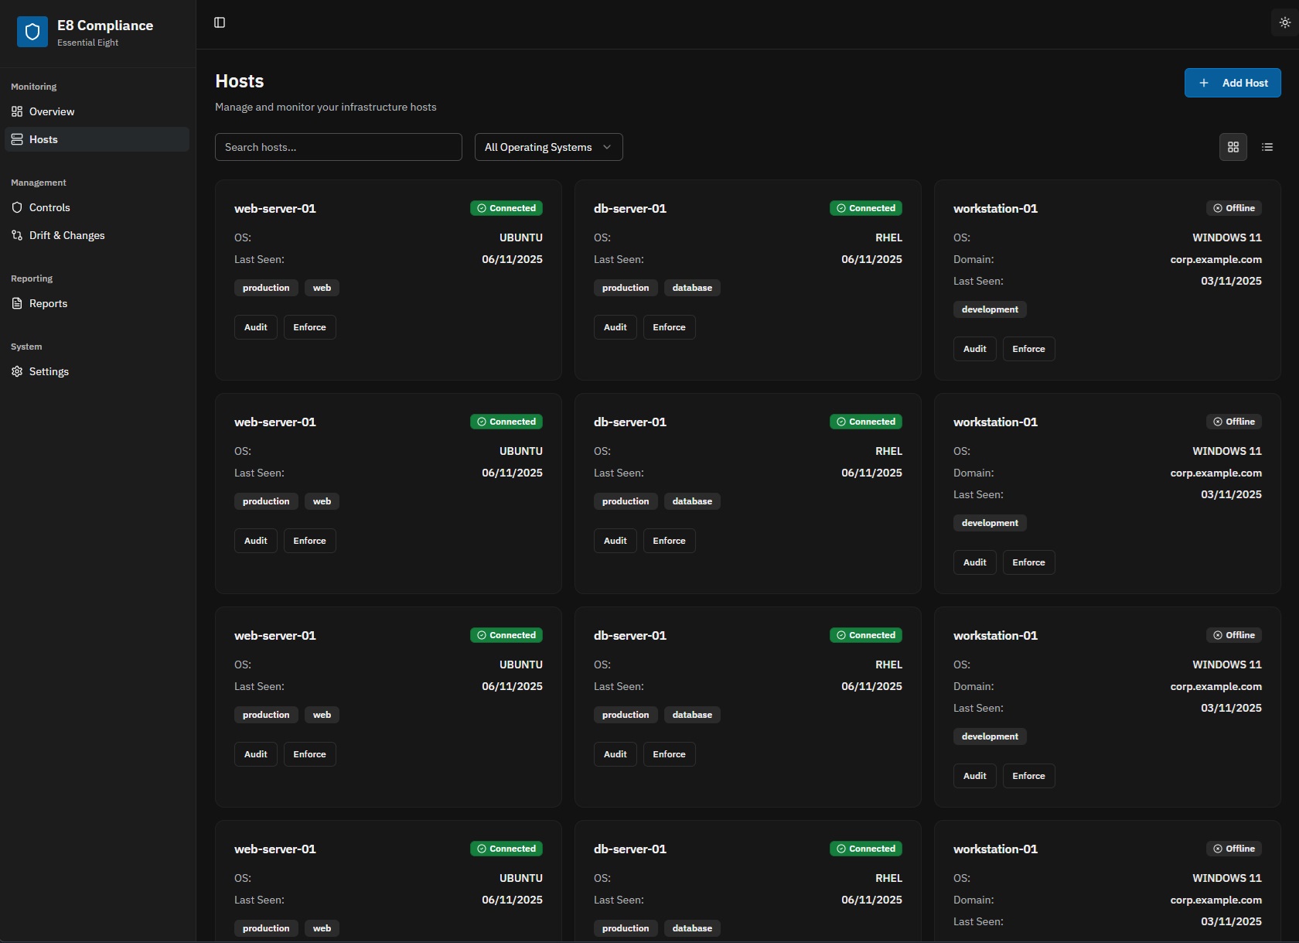Click the Search hosts input field
1299x943 pixels.
338,147
